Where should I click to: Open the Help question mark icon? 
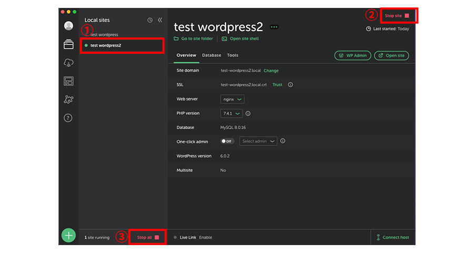(68, 118)
